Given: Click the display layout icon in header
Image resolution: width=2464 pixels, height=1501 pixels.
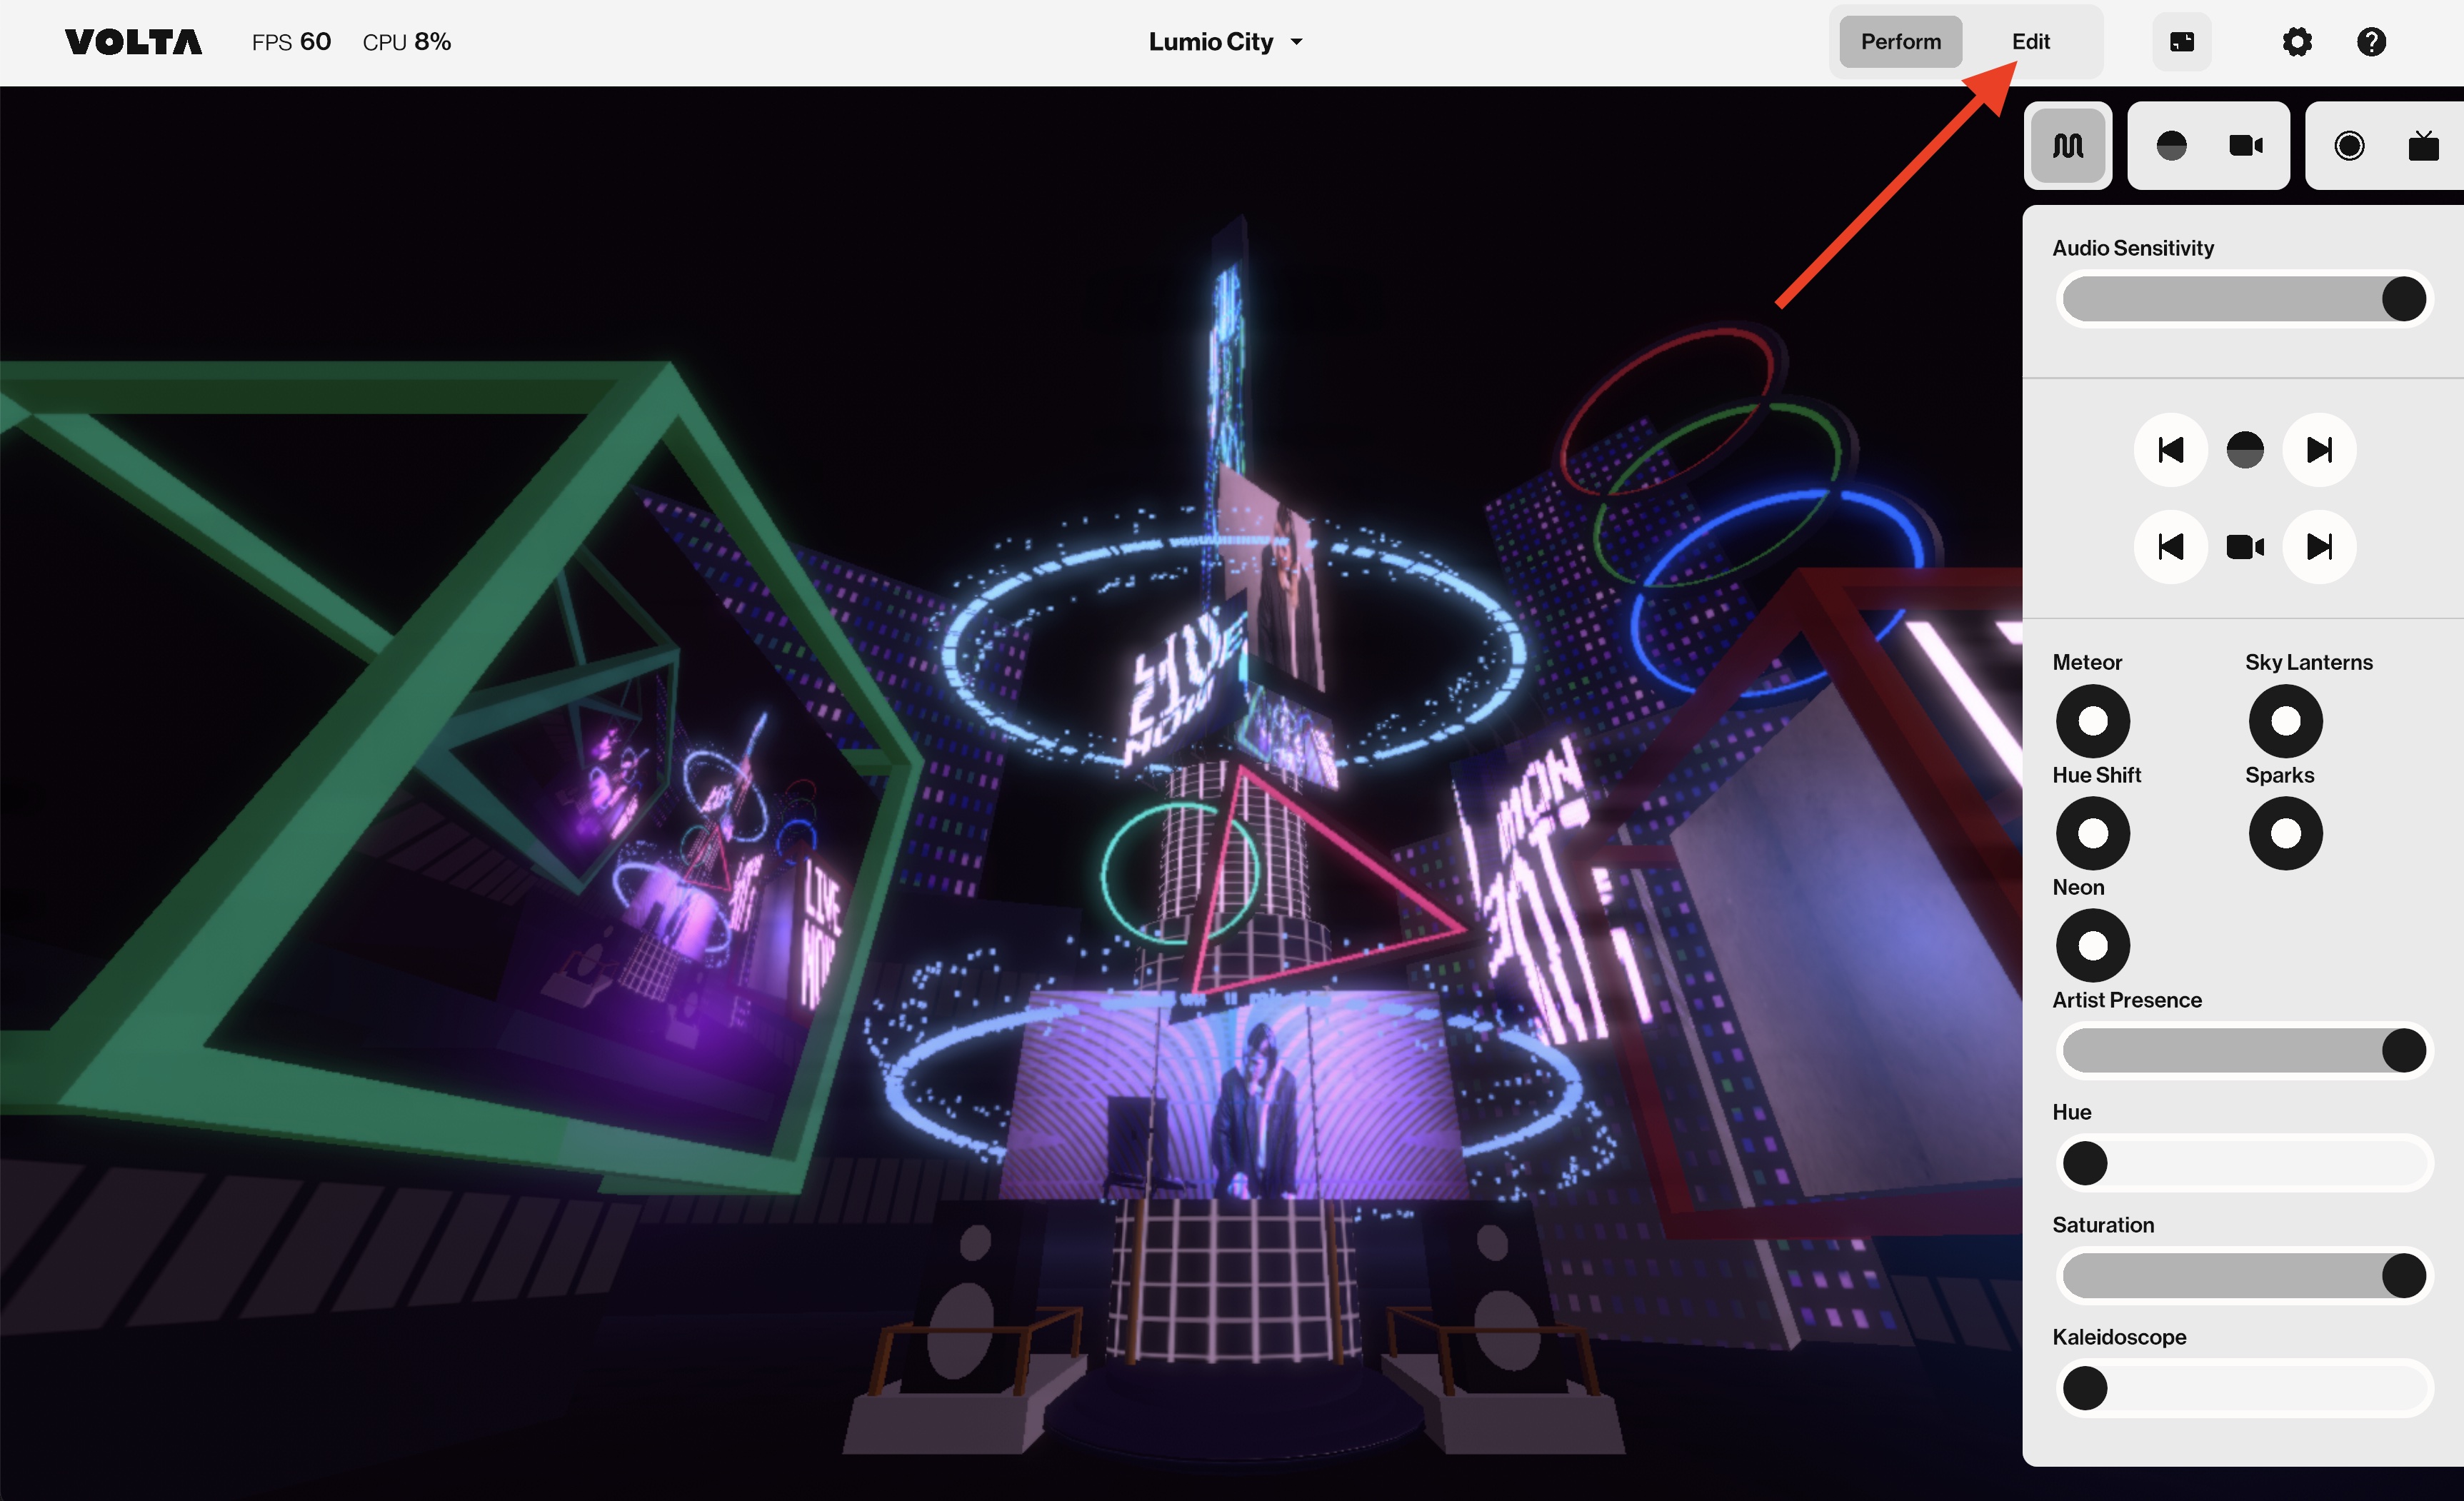Looking at the screenshot, I should click(x=2182, y=42).
